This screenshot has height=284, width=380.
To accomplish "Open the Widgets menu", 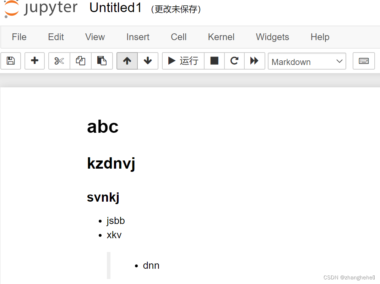I will pos(272,37).
